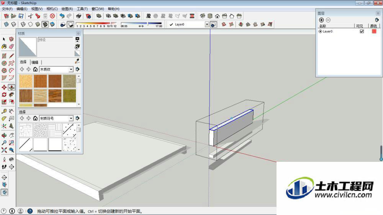This screenshot has width=383, height=215.
Task: Open layers panel details arrow menu
Action: [376, 20]
